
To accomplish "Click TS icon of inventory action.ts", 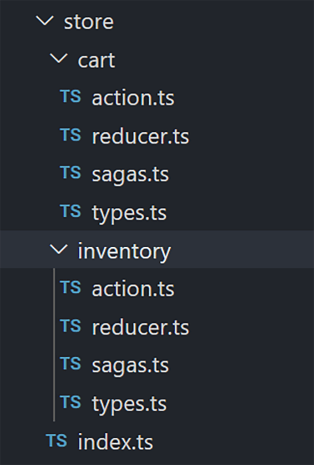I will [71, 287].
